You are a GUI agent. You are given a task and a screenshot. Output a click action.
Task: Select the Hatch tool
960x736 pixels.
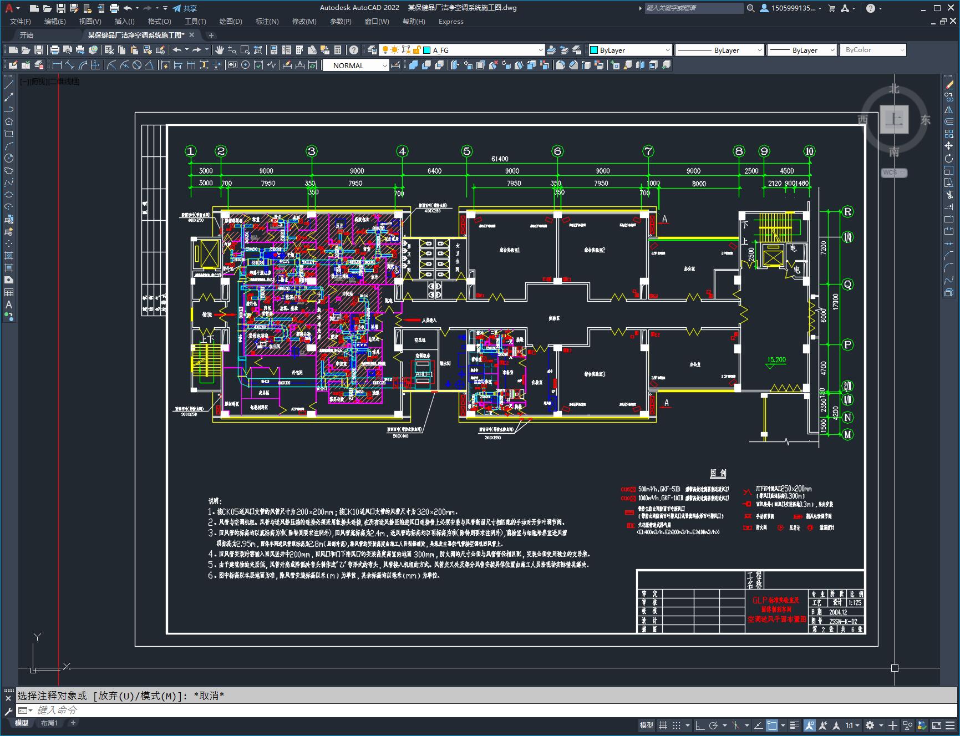(x=8, y=256)
